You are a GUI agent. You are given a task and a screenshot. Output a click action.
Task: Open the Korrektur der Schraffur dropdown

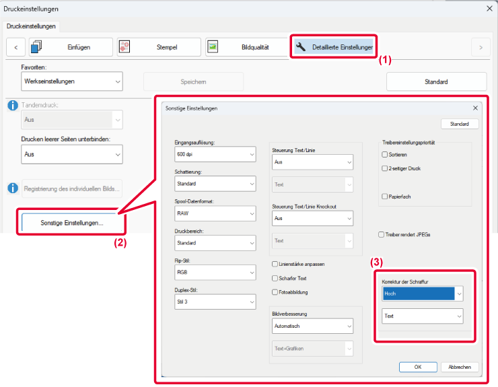pos(423,293)
